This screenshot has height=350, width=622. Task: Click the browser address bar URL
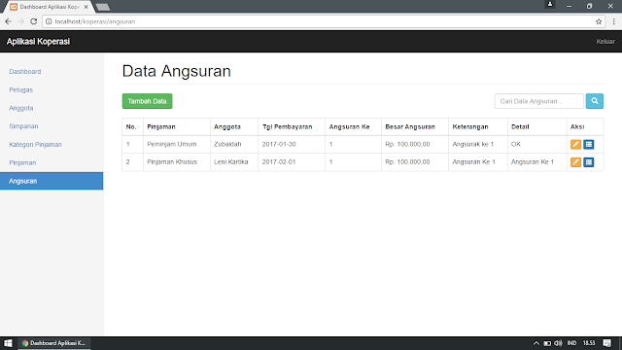click(95, 21)
